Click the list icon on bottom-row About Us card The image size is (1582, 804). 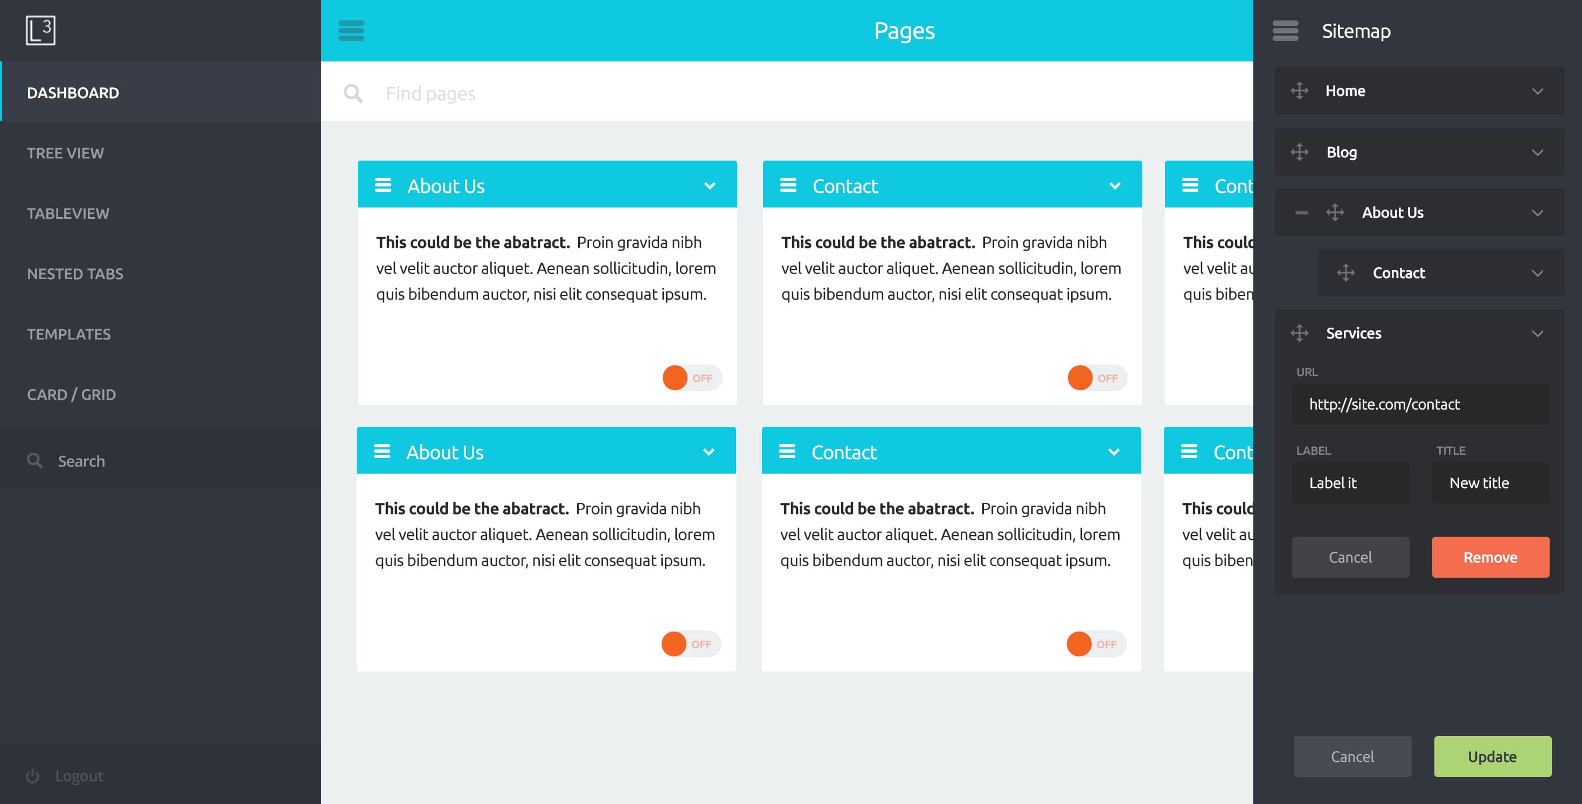[x=382, y=452]
